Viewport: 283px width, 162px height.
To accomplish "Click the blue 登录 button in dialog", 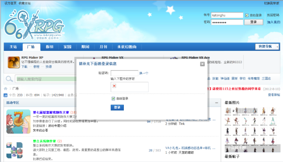I will pyautogui.click(x=117, y=107).
